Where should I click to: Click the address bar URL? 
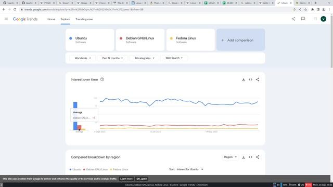(84, 9)
